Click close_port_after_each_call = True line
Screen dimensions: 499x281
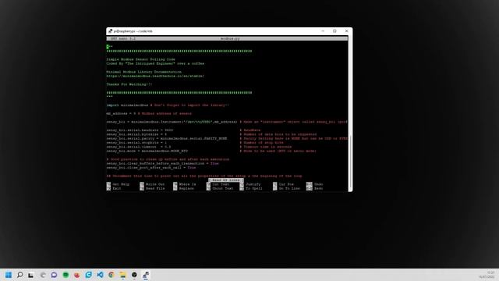coord(151,167)
